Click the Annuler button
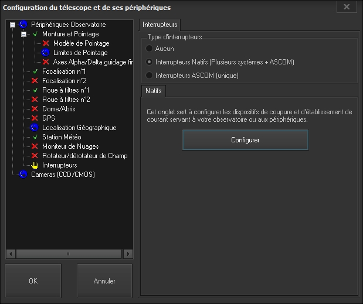363x304 pixels. (104, 281)
